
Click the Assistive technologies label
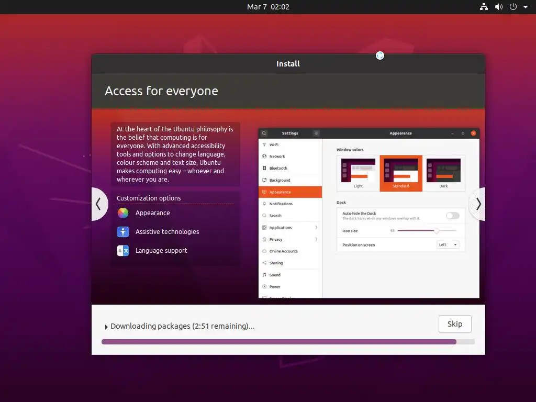pos(167,232)
